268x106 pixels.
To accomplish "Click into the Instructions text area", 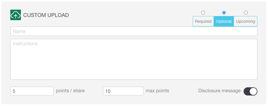I will point(134,59).
